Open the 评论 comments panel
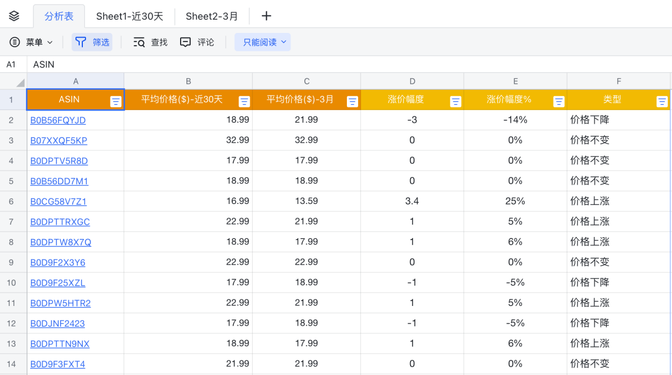672x375 pixels. (197, 42)
